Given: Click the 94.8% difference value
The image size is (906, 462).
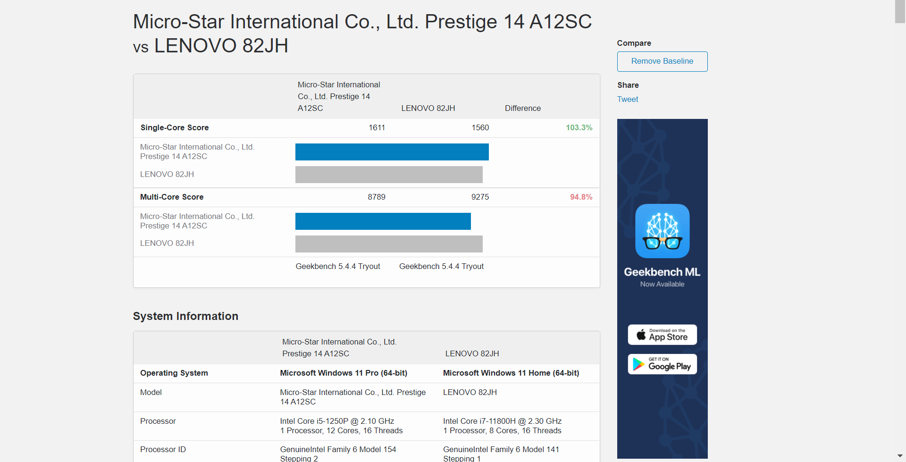Looking at the screenshot, I should (x=581, y=197).
